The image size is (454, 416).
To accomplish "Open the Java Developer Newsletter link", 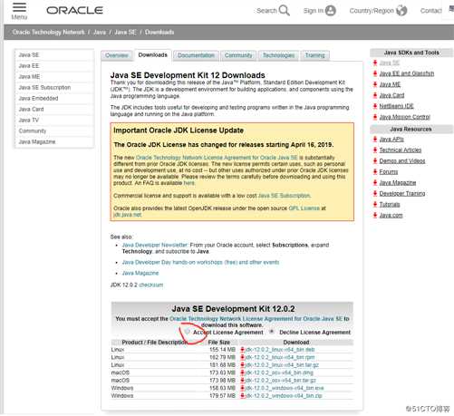I will point(155,245).
